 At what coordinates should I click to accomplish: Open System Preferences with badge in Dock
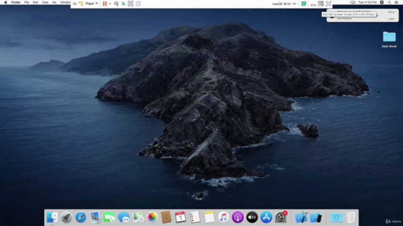point(281,217)
